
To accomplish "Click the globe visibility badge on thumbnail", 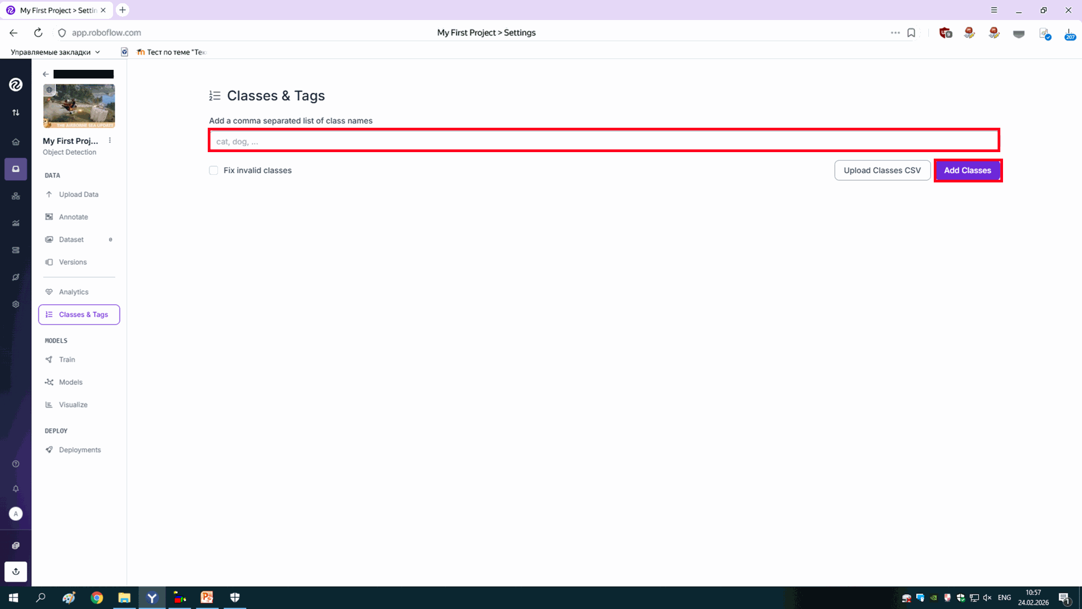I will [49, 90].
